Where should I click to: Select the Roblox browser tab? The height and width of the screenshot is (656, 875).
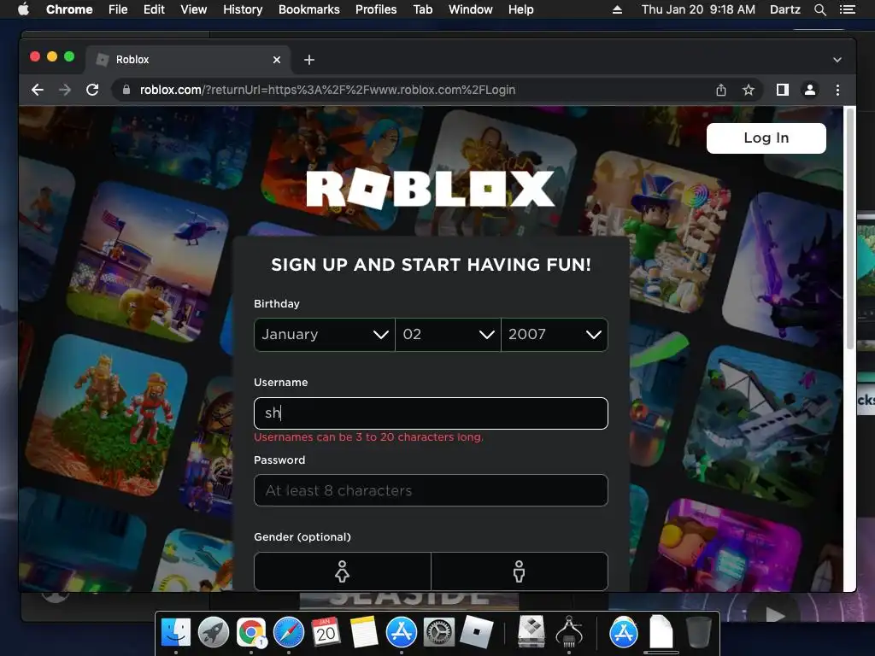pyautogui.click(x=188, y=60)
